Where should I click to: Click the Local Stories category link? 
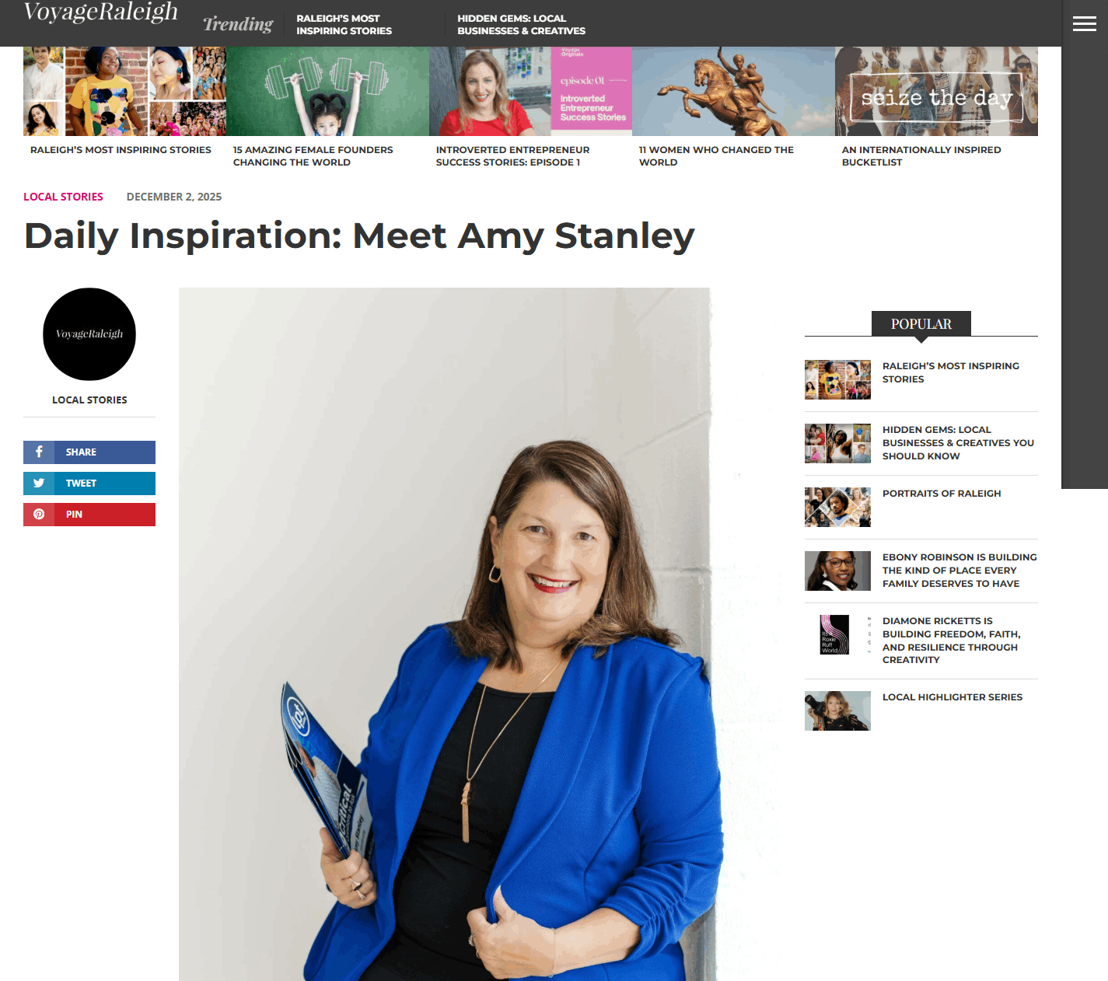(63, 197)
